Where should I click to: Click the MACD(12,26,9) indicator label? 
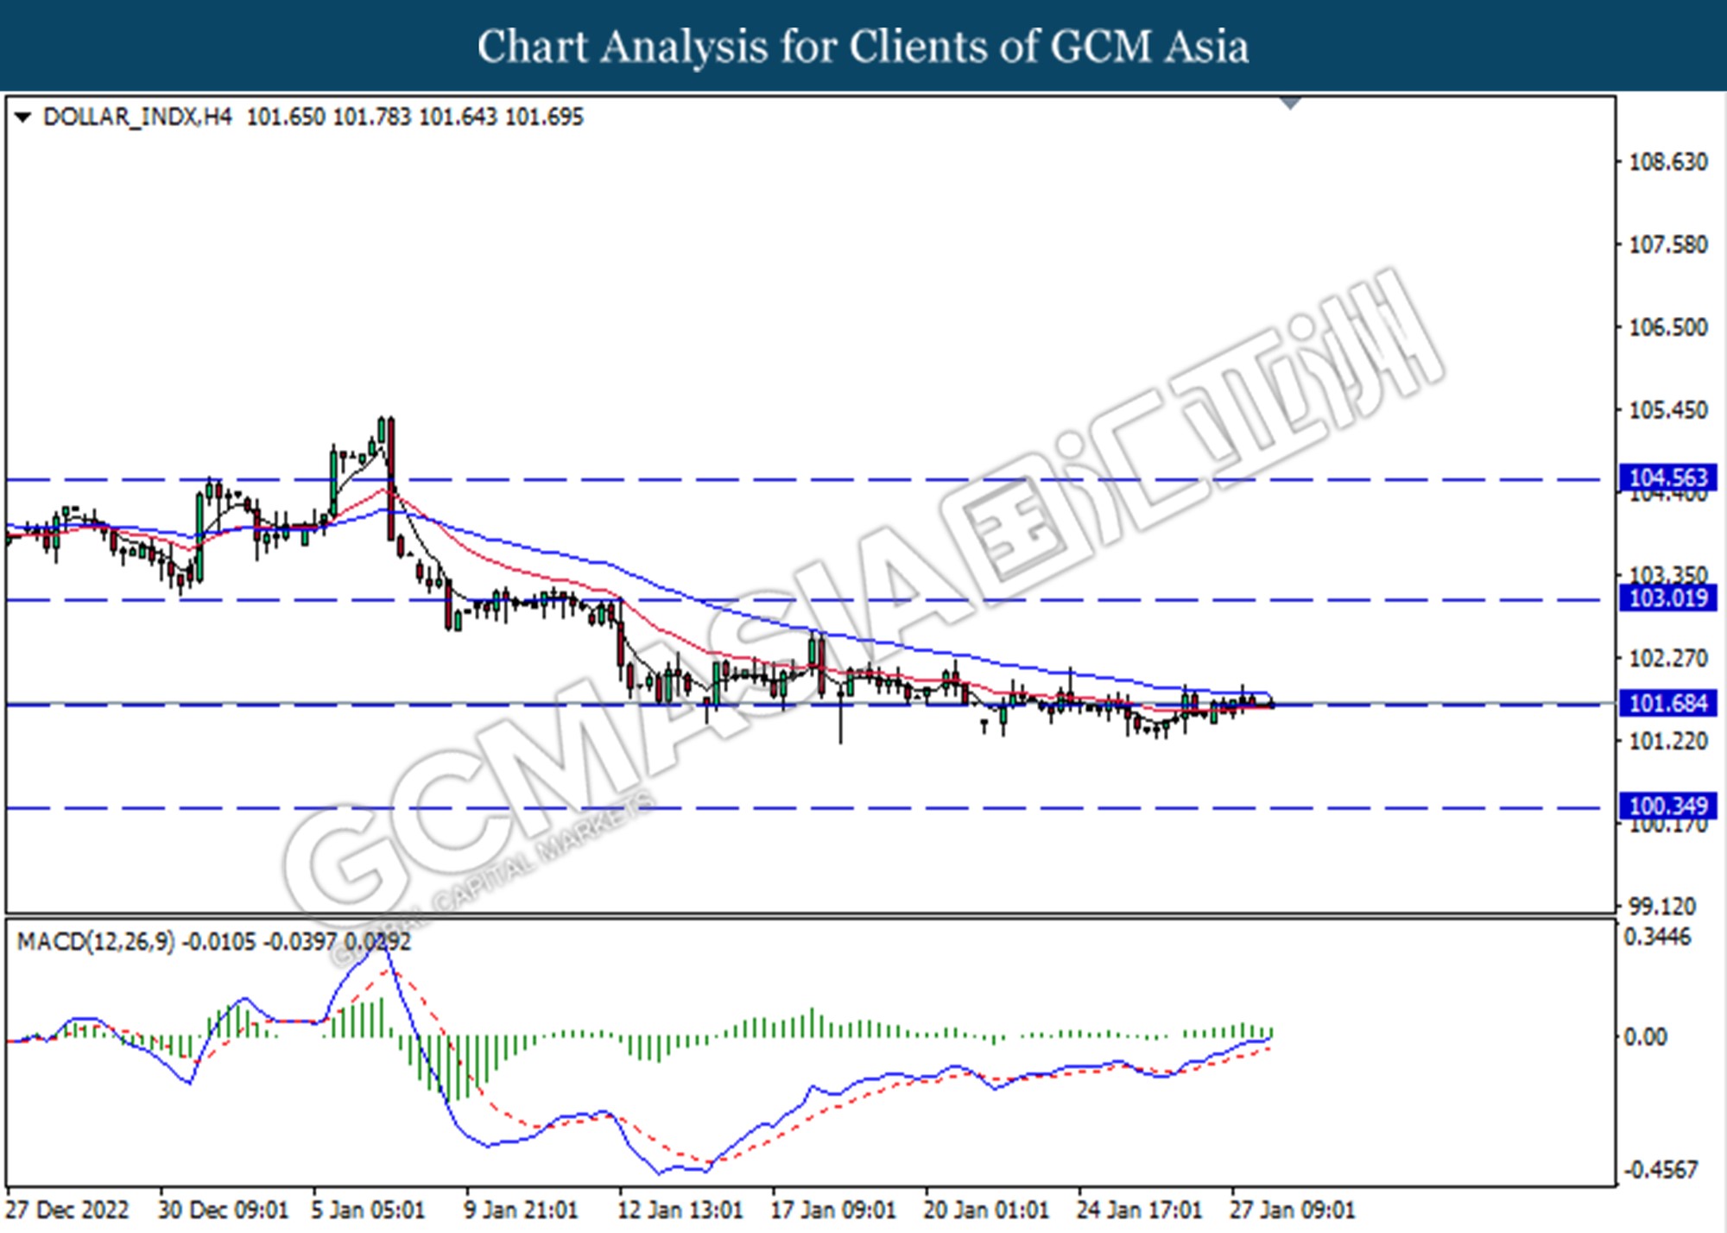click(x=96, y=941)
